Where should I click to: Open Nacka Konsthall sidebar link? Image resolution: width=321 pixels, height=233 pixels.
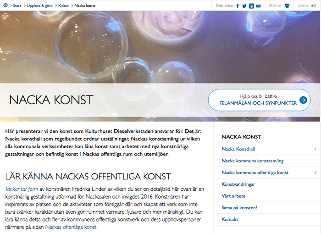(x=238, y=149)
